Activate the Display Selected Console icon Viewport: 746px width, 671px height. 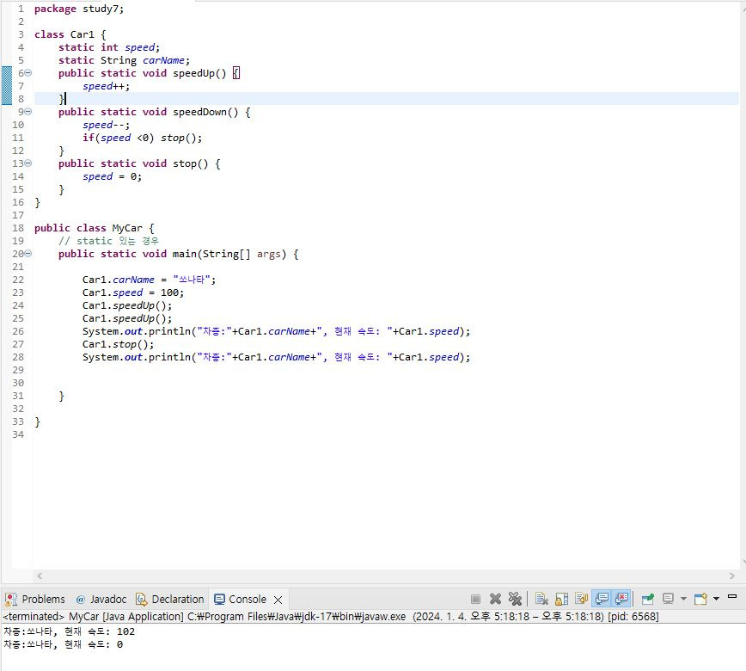click(x=669, y=600)
